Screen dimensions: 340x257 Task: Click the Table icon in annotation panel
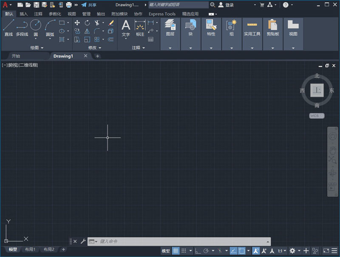pyautogui.click(x=151, y=39)
